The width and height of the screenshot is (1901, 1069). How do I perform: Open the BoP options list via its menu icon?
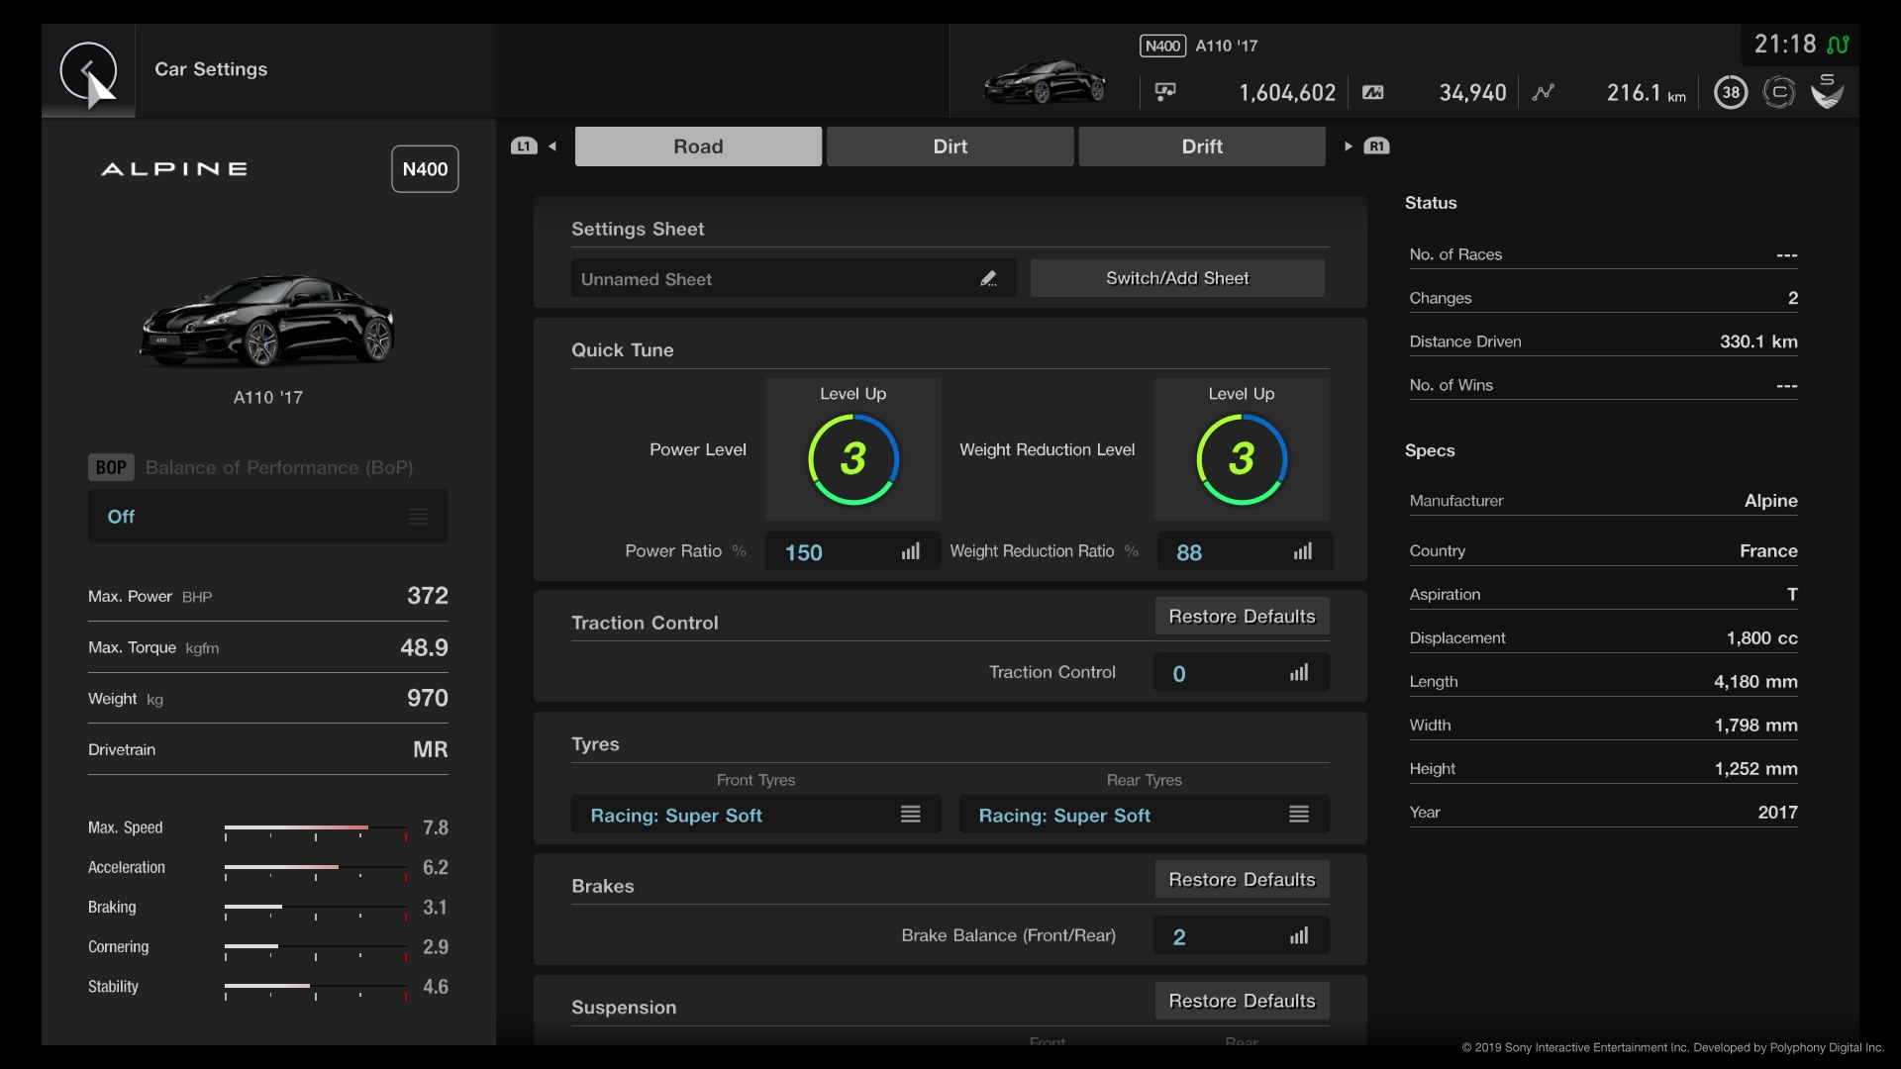click(x=417, y=516)
